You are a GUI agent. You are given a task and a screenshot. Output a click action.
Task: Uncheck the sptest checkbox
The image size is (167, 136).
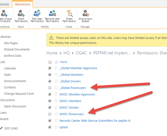coord(50,127)
